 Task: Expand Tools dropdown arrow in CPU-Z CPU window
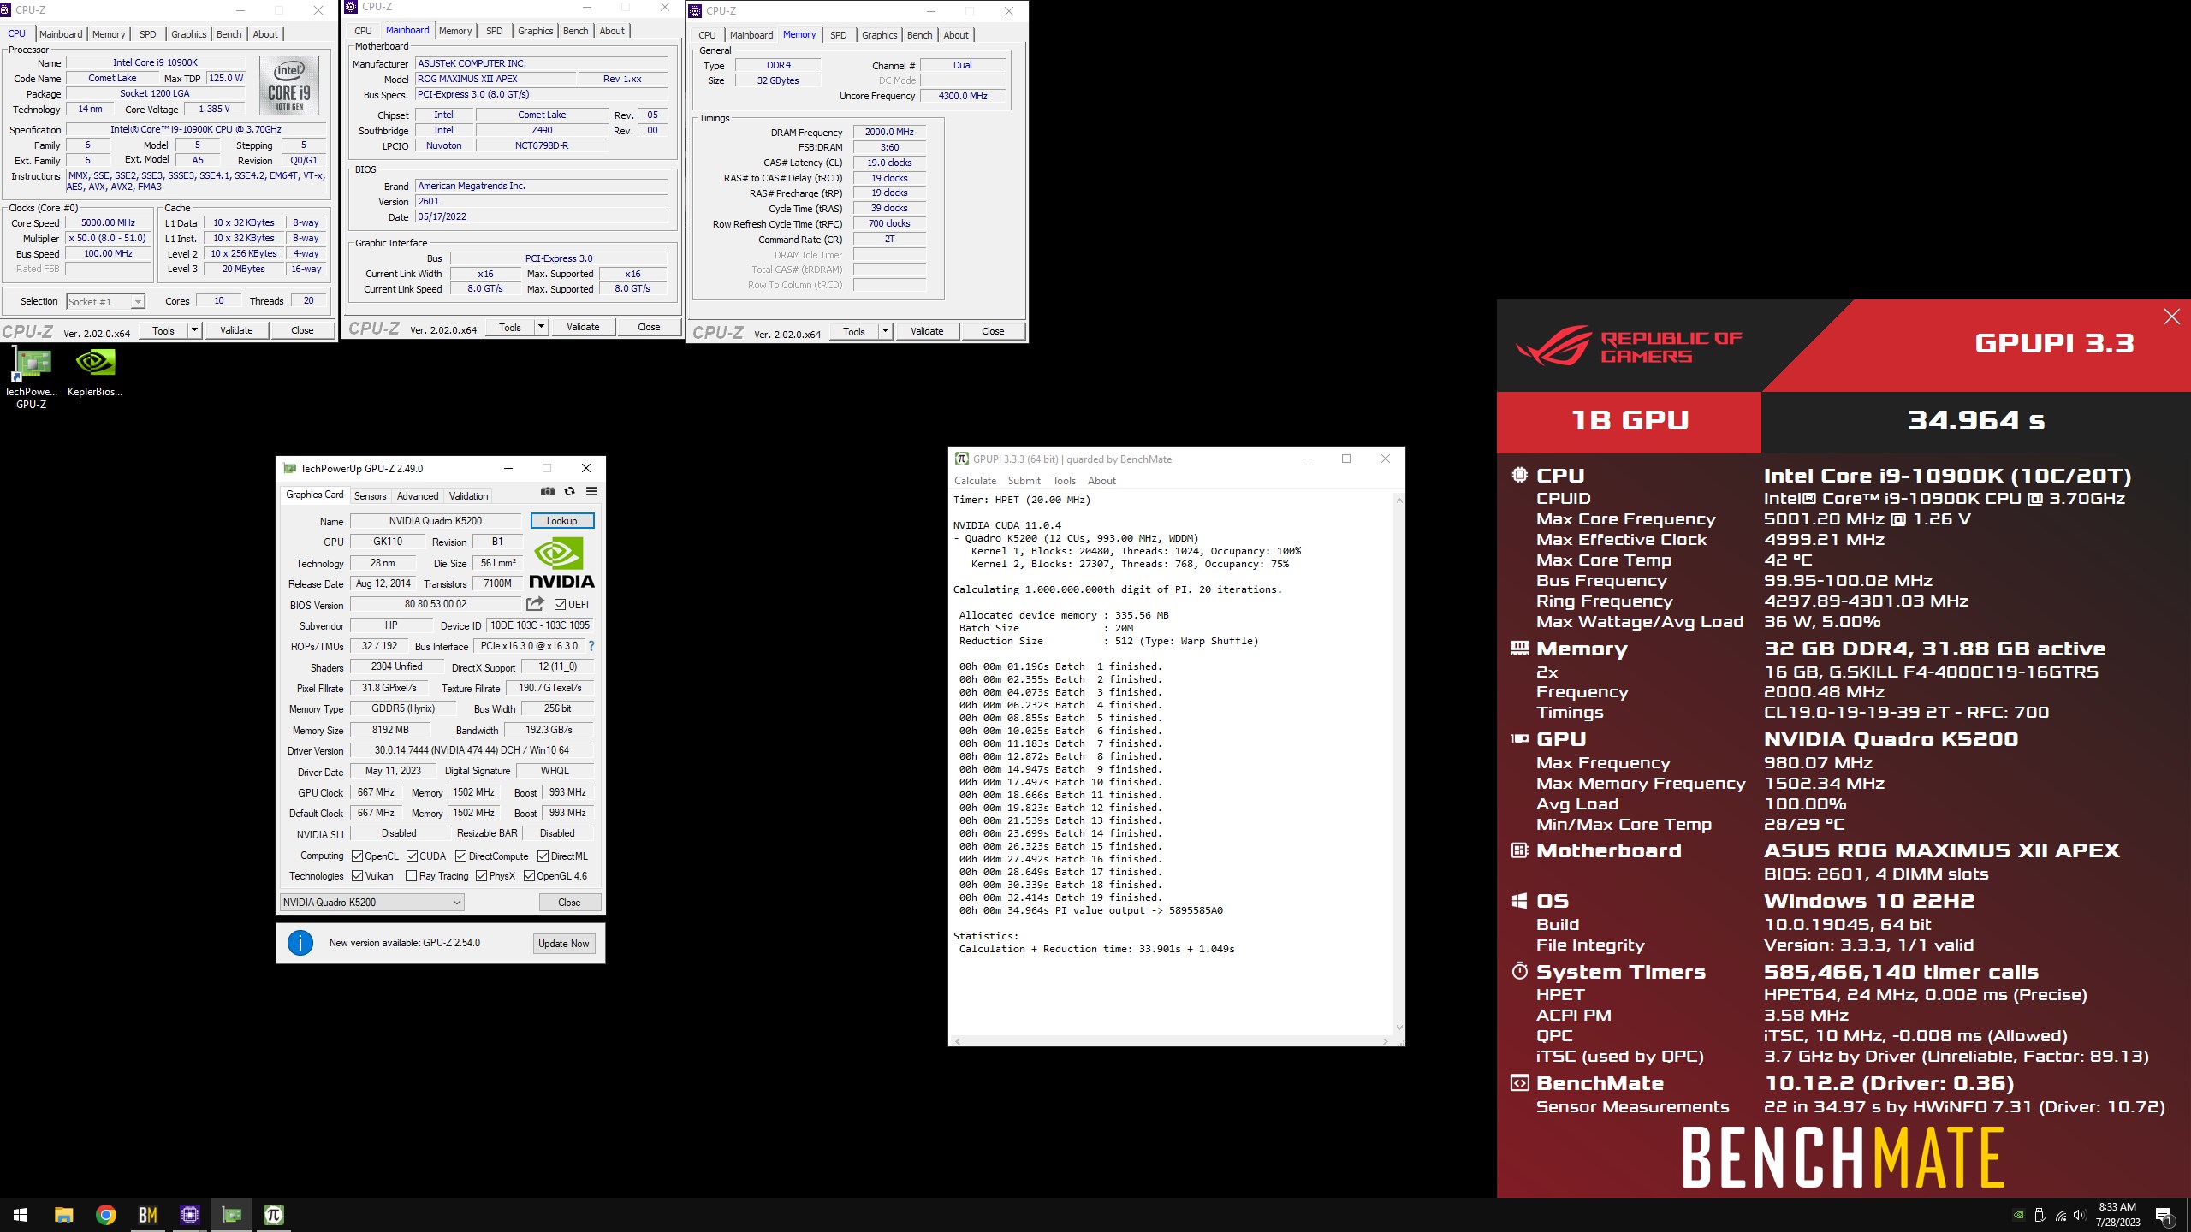tap(194, 329)
